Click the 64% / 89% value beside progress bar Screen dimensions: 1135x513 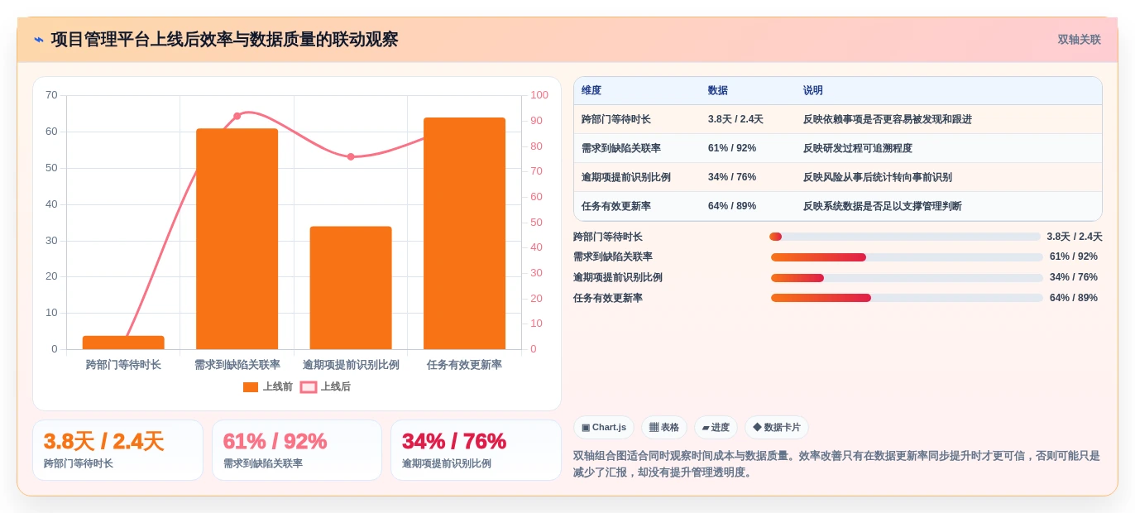pos(1074,298)
